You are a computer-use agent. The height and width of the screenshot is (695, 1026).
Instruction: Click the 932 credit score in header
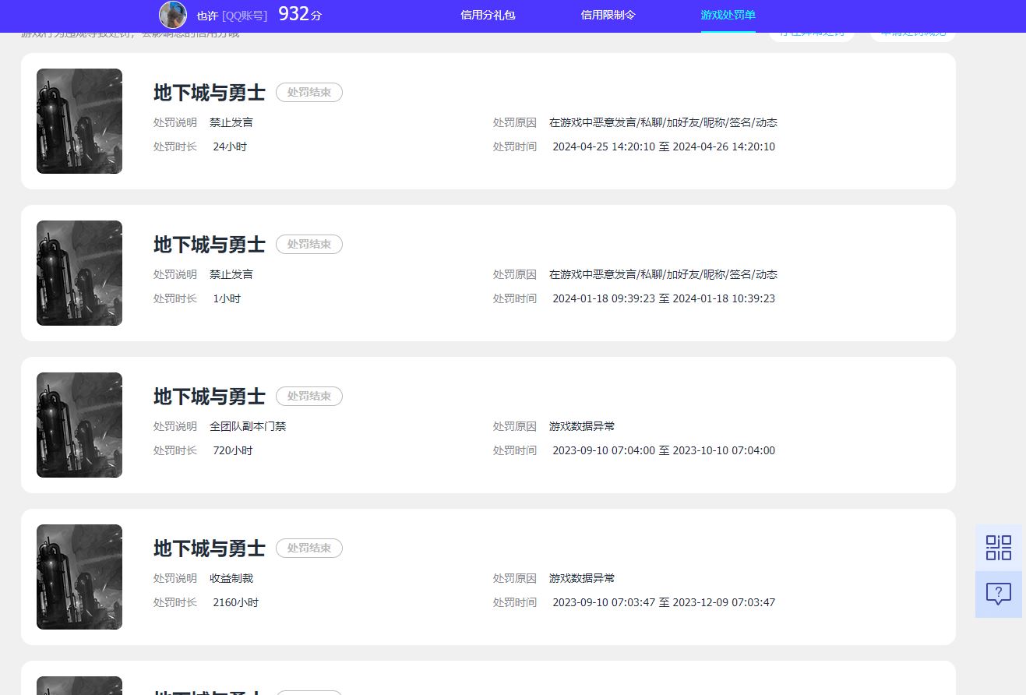[x=294, y=14]
